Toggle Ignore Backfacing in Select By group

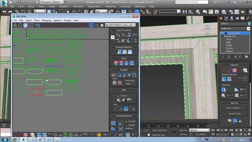(x=224, y=90)
